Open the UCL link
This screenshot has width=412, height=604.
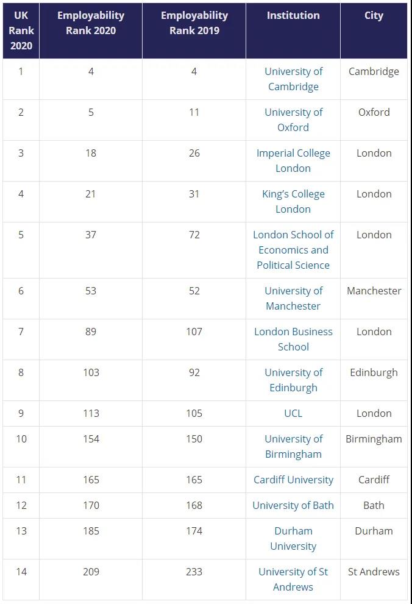293,413
